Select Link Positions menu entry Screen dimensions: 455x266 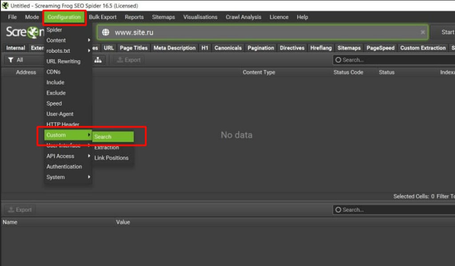(111, 158)
